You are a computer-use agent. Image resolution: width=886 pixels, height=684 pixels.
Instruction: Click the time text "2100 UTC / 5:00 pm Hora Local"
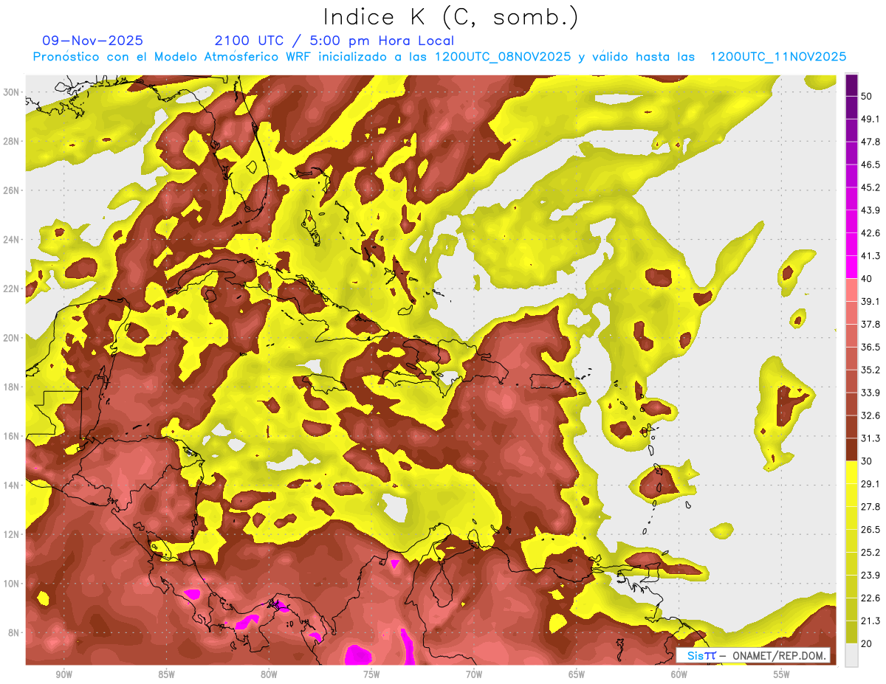point(334,41)
